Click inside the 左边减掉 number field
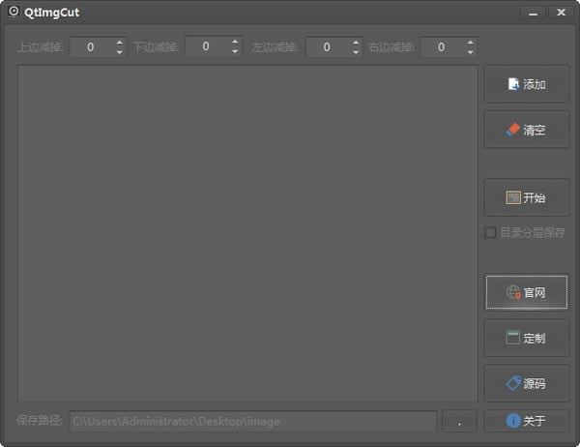This screenshot has height=447, width=580. point(327,46)
